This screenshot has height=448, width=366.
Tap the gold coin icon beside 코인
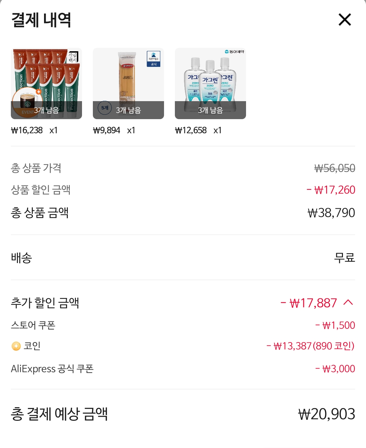tap(16, 346)
